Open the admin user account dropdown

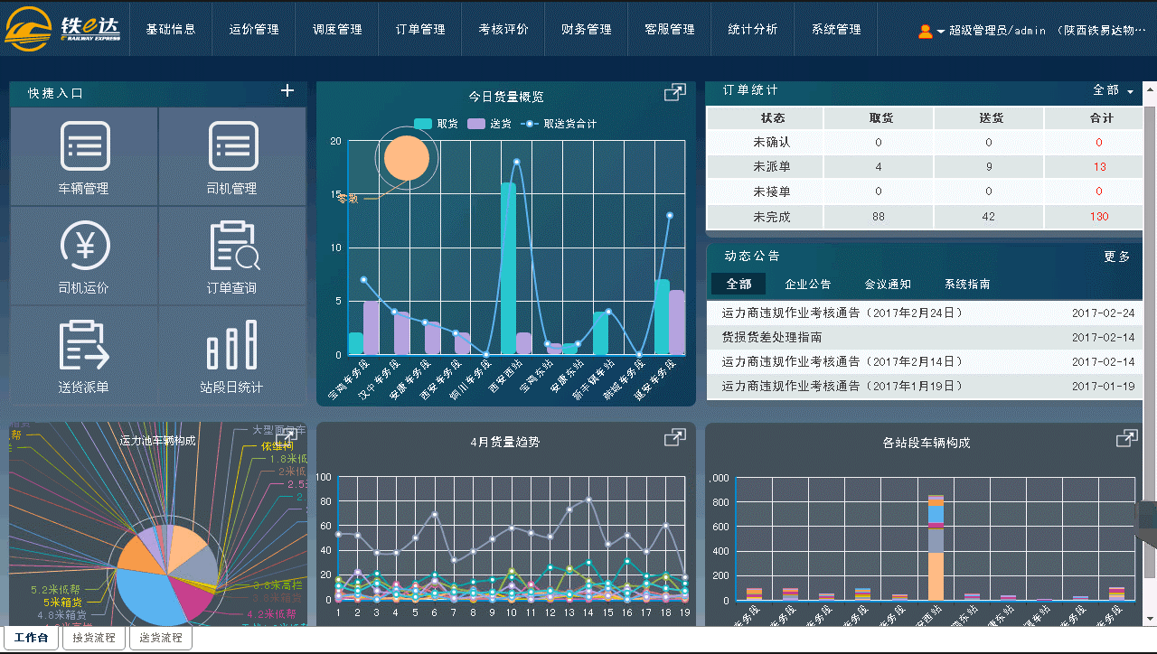point(940,31)
